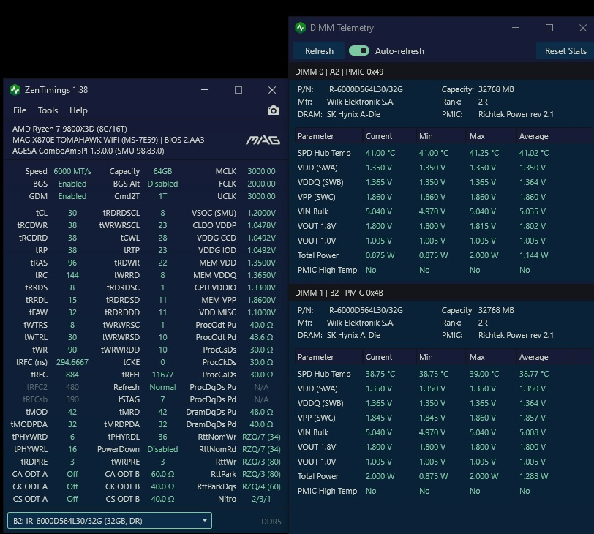Click the Average column header for DIMM 1
The image size is (594, 534).
coord(544,357)
